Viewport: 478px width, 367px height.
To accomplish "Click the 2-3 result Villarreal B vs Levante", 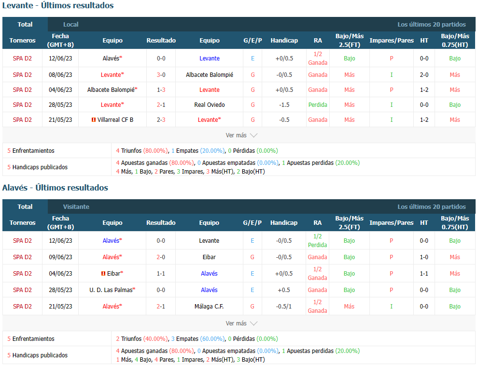I will click(x=161, y=120).
